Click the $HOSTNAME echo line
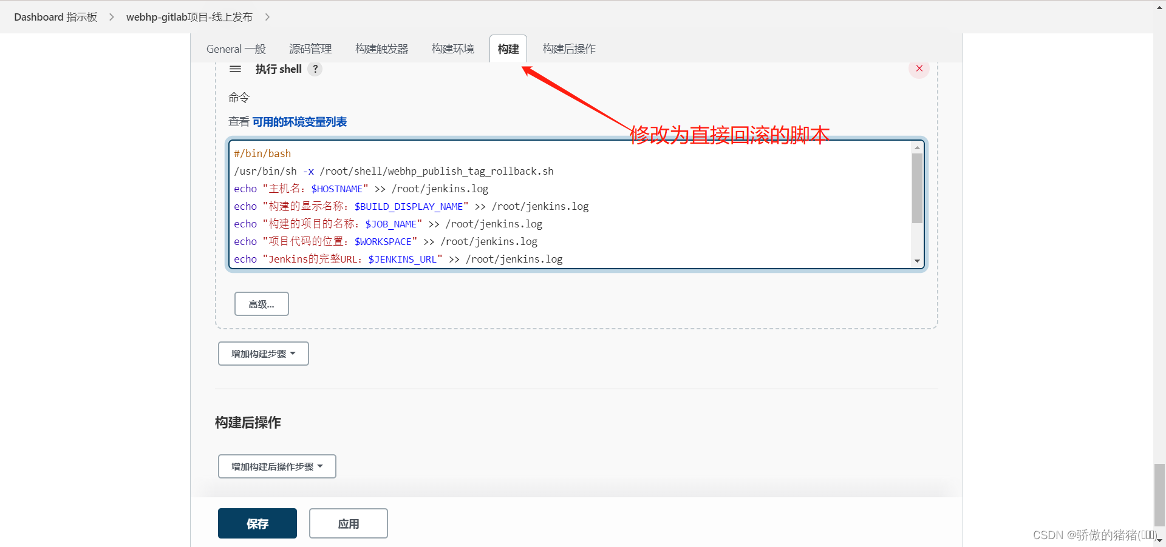Viewport: 1166px width, 547px height. coord(361,189)
